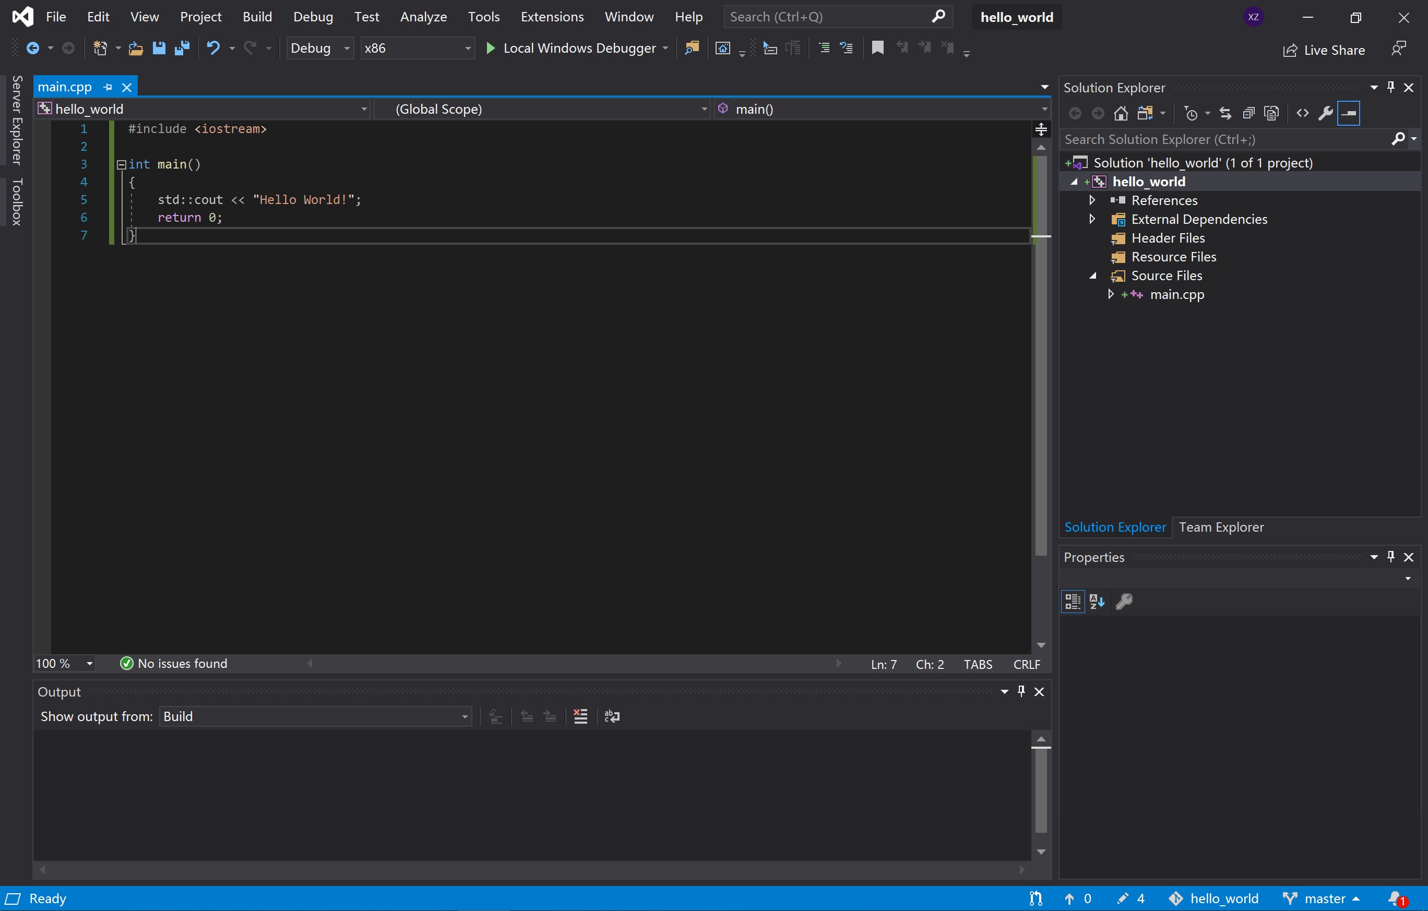
Task: Open the main() member dropdown
Action: (x=883, y=109)
